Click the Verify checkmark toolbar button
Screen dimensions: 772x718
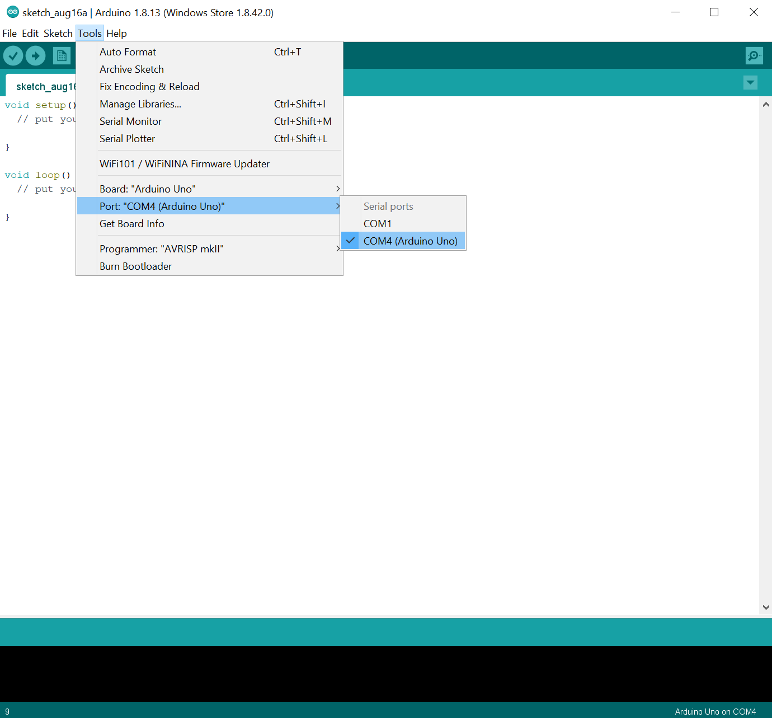(x=13, y=55)
